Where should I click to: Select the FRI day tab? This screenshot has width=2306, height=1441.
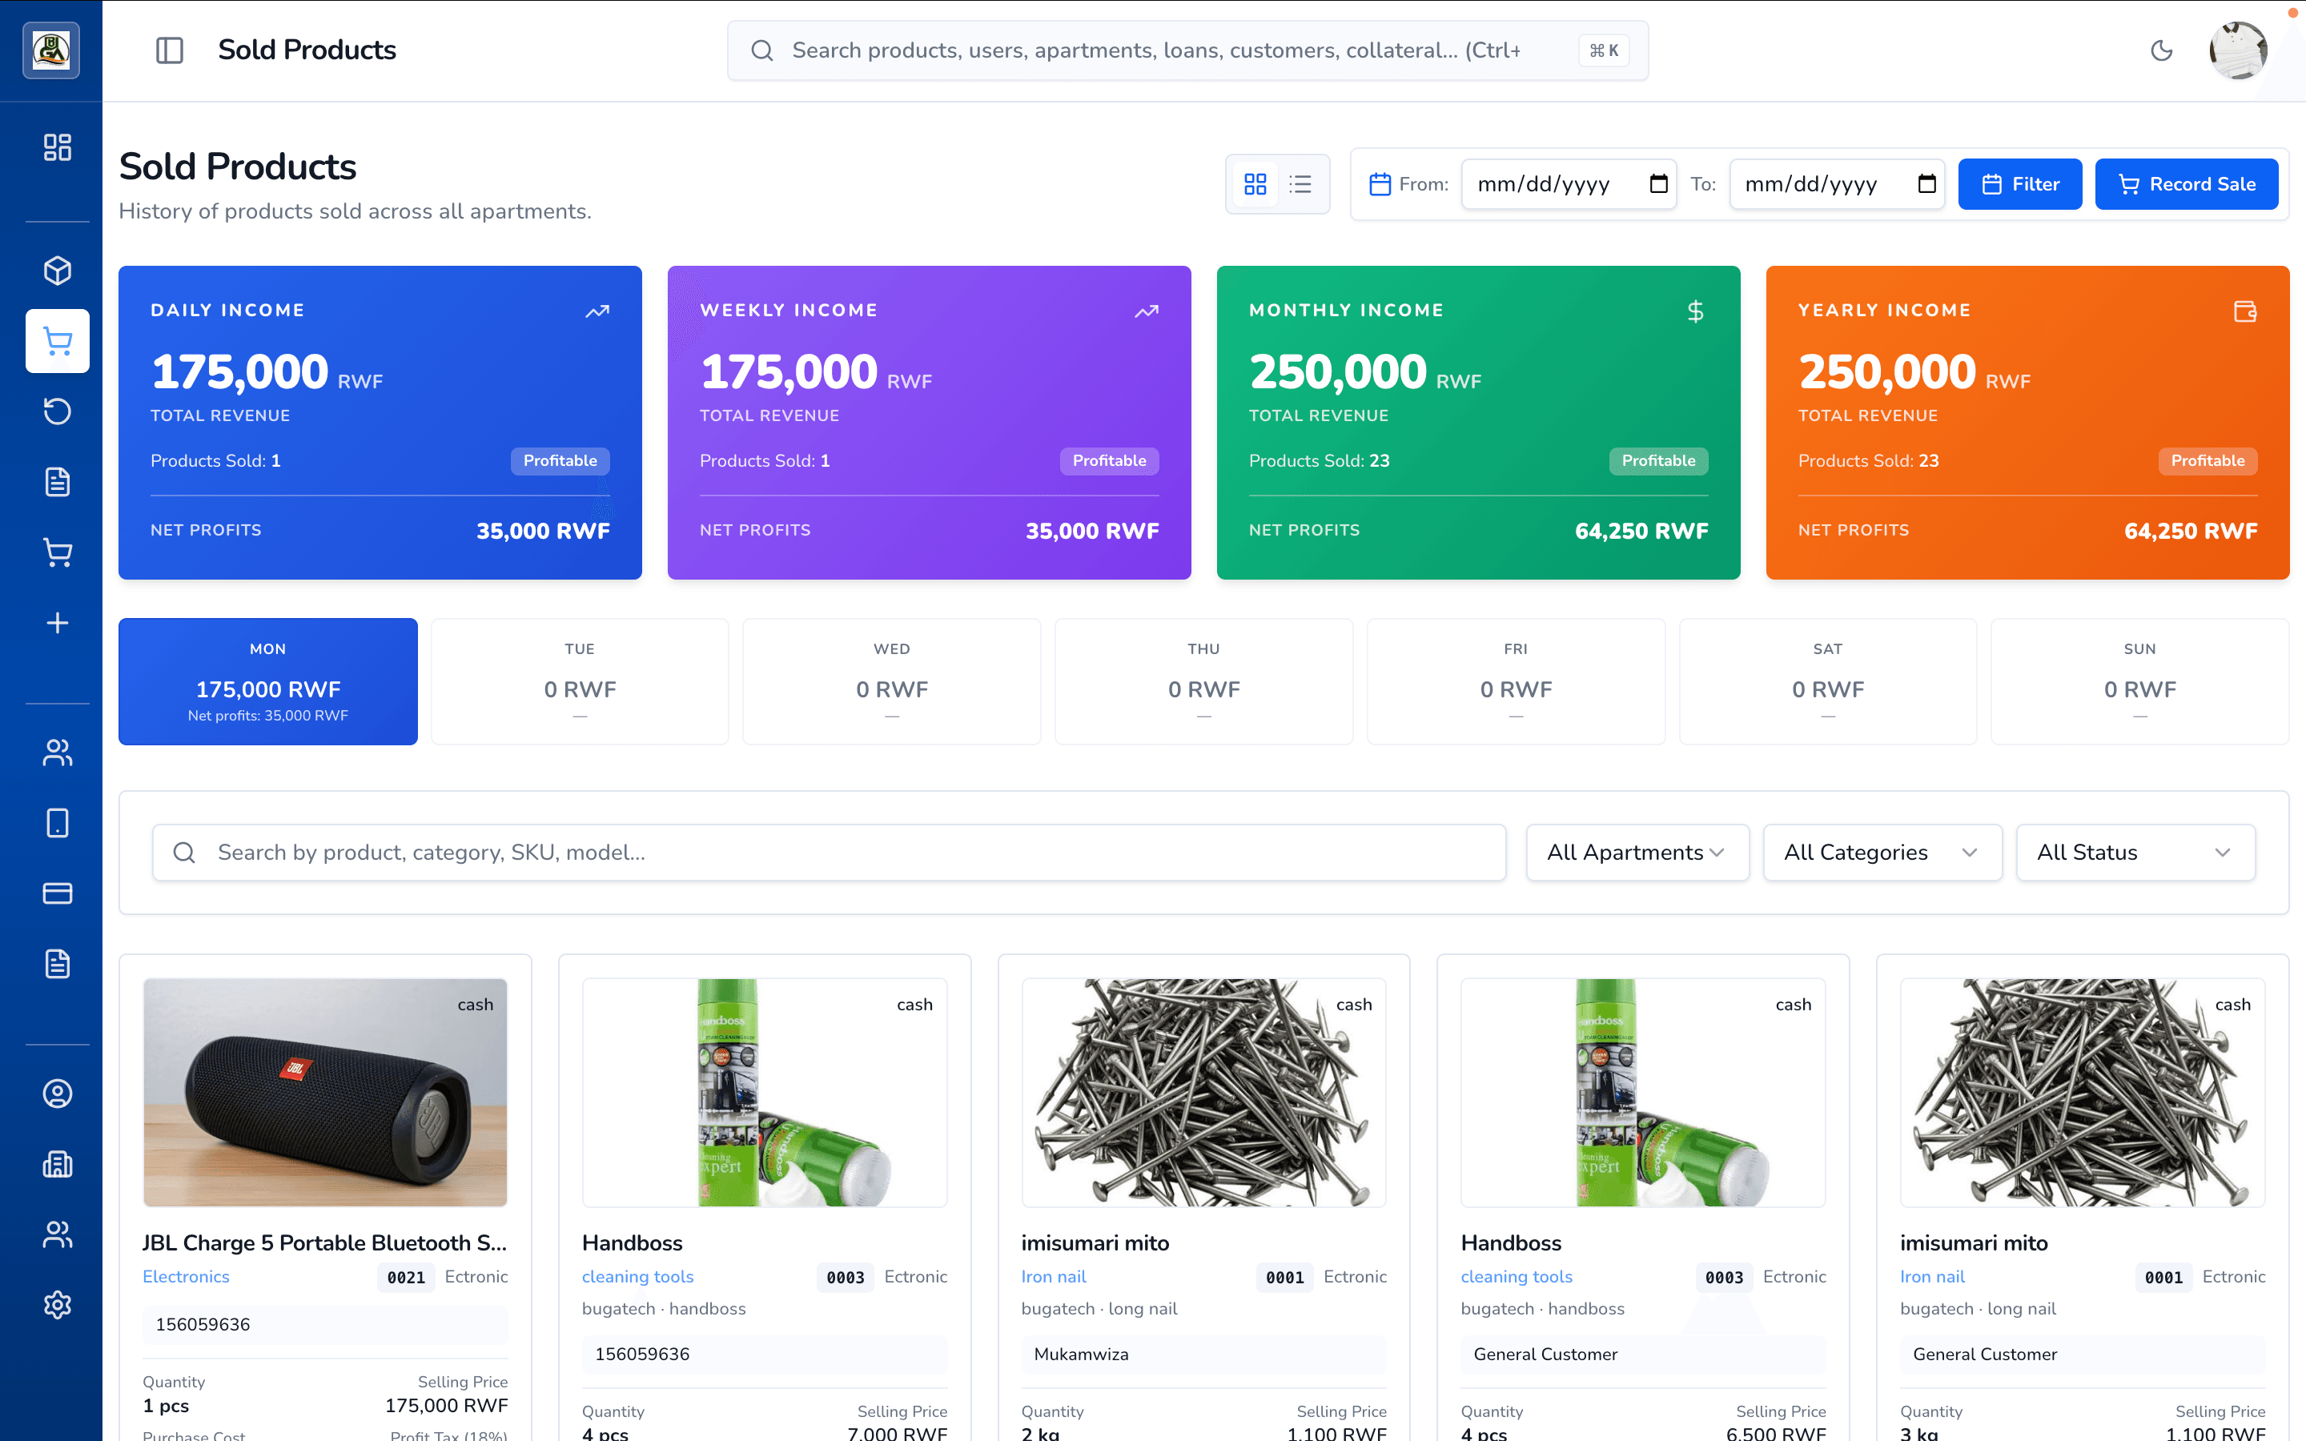(x=1516, y=681)
